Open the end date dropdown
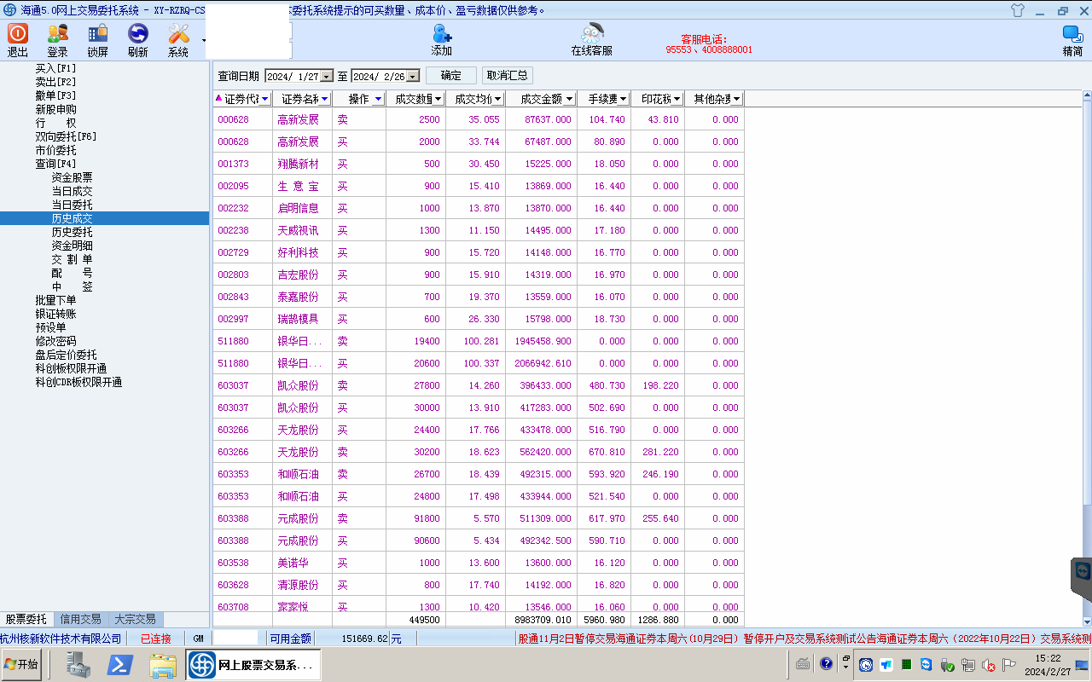The image size is (1092, 682). point(413,77)
